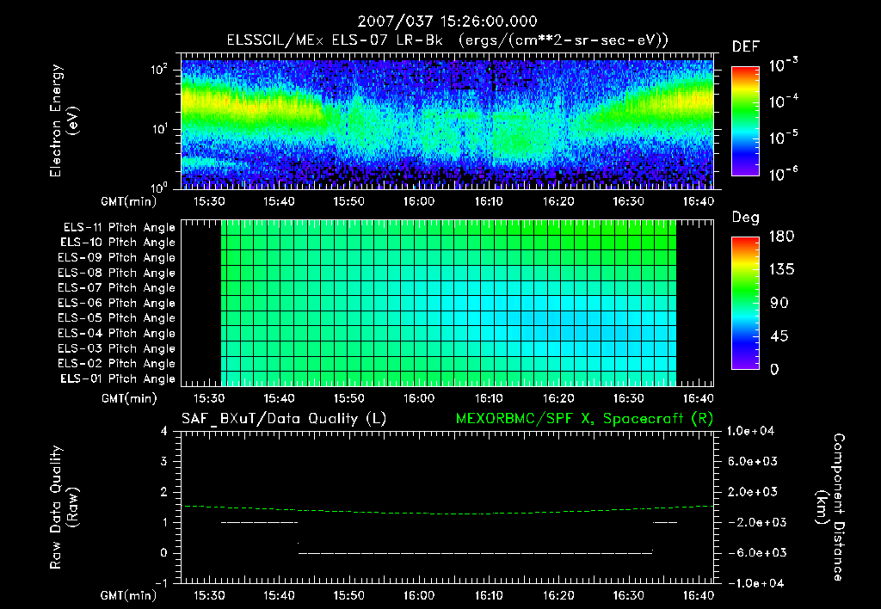Click the 6.0e+03 right axis value
Viewport: 881px width, 609px height.
pos(753,461)
